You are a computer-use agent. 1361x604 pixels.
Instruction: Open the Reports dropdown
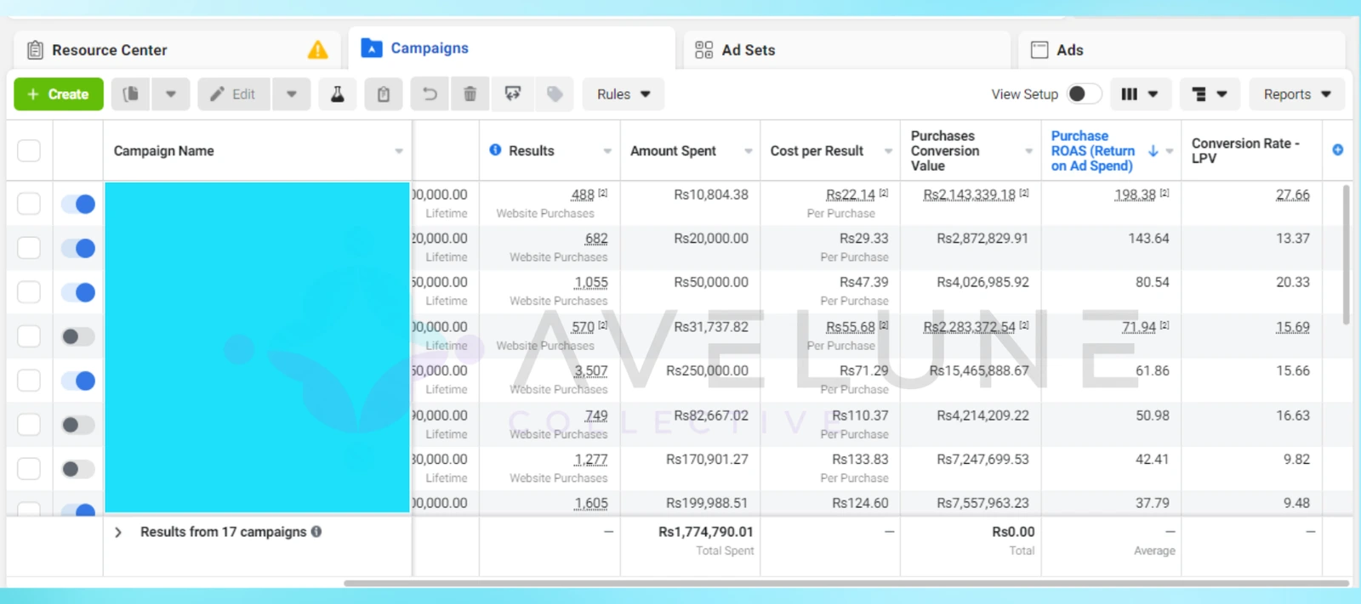click(1296, 94)
